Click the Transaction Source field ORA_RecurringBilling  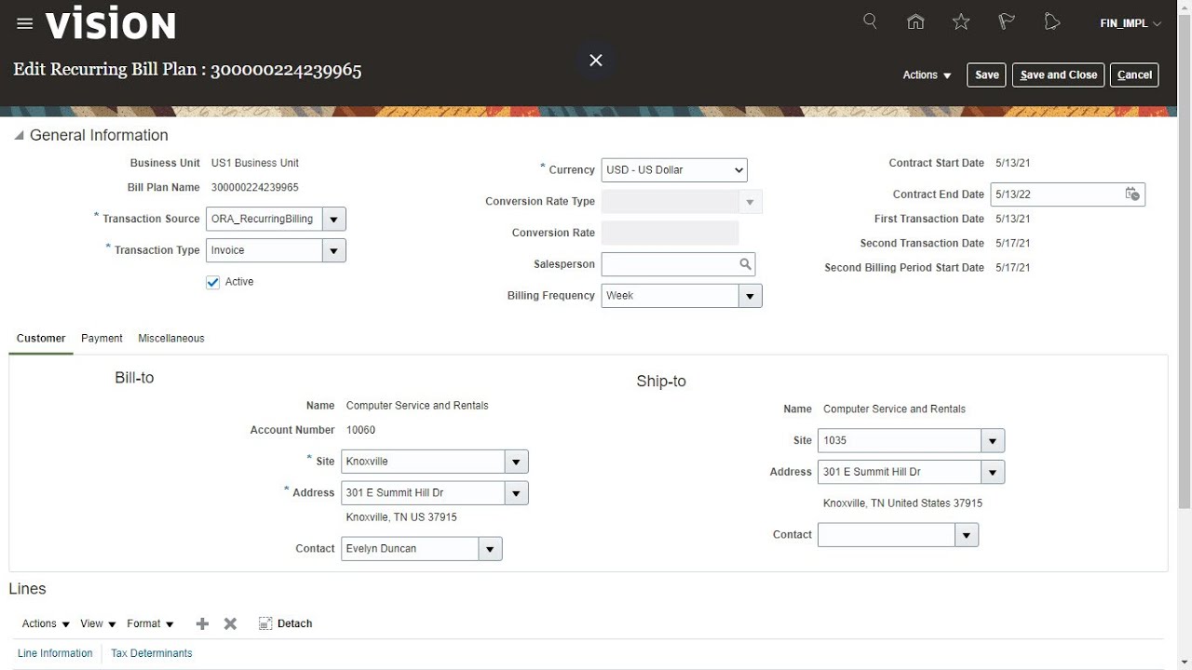coord(264,219)
